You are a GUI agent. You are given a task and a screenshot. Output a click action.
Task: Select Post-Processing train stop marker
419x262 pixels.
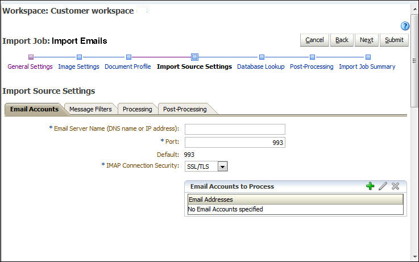pyautogui.click(x=312, y=57)
